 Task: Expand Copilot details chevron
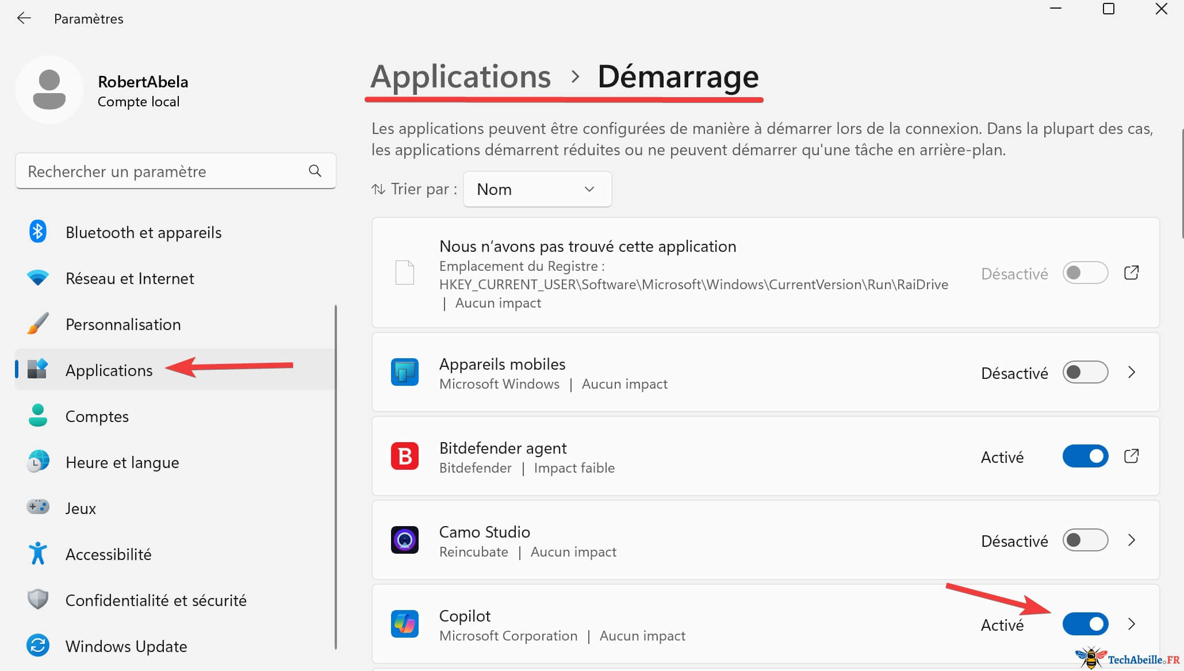point(1131,624)
